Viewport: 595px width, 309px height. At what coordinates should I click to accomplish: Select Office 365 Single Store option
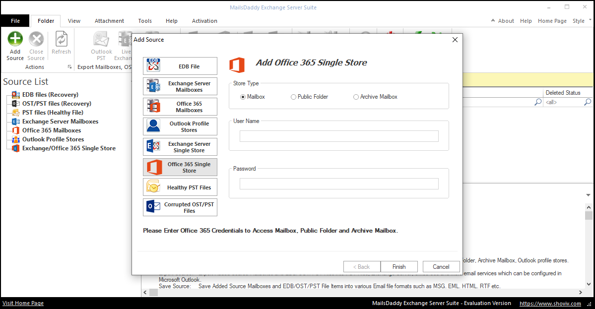tap(180, 167)
